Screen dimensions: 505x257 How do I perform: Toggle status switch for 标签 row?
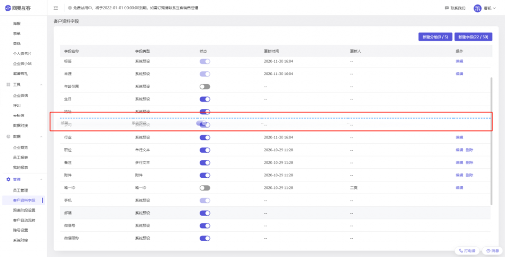[x=205, y=61]
